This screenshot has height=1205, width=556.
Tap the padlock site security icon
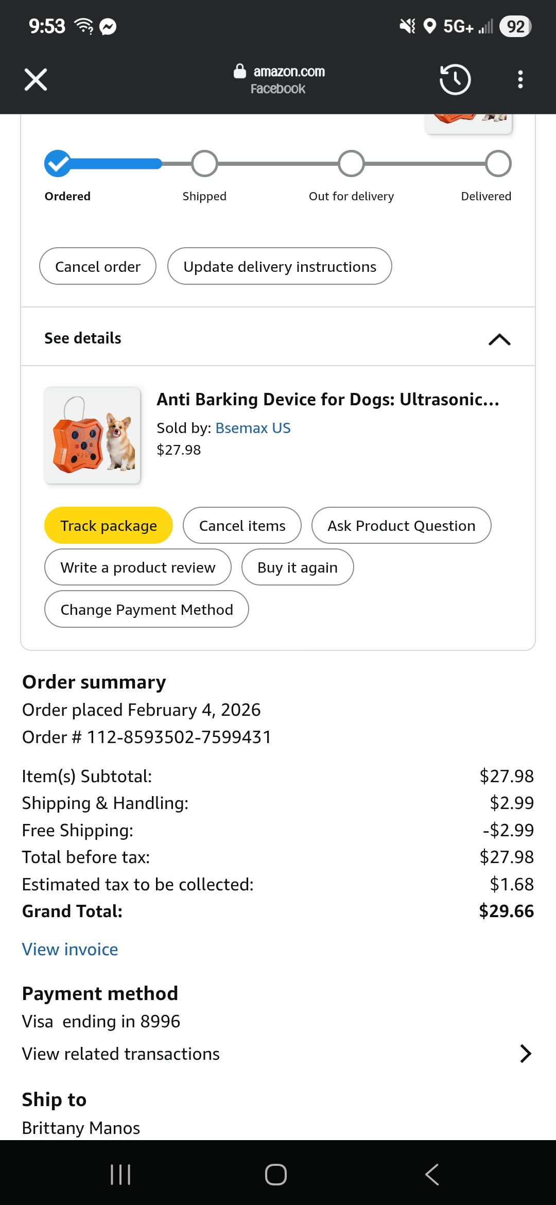tap(239, 71)
